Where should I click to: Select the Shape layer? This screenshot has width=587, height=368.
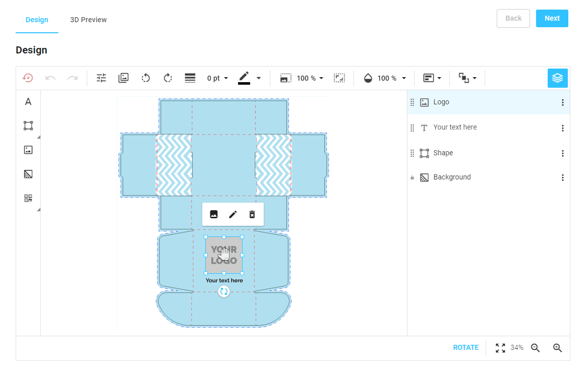coord(489,153)
